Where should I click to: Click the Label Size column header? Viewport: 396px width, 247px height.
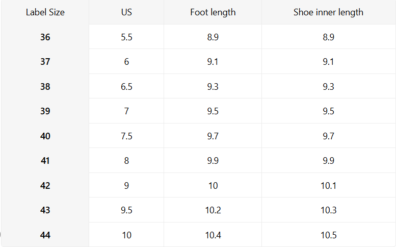pyautogui.click(x=45, y=12)
